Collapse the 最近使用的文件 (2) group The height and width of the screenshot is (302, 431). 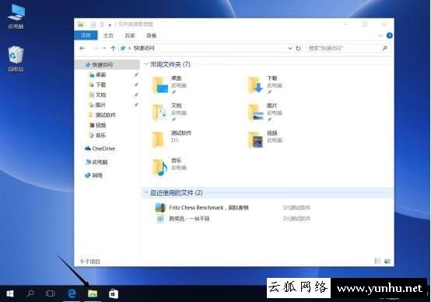click(x=146, y=193)
